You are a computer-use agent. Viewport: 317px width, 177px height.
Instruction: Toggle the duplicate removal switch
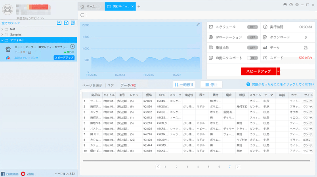coord(252,48)
